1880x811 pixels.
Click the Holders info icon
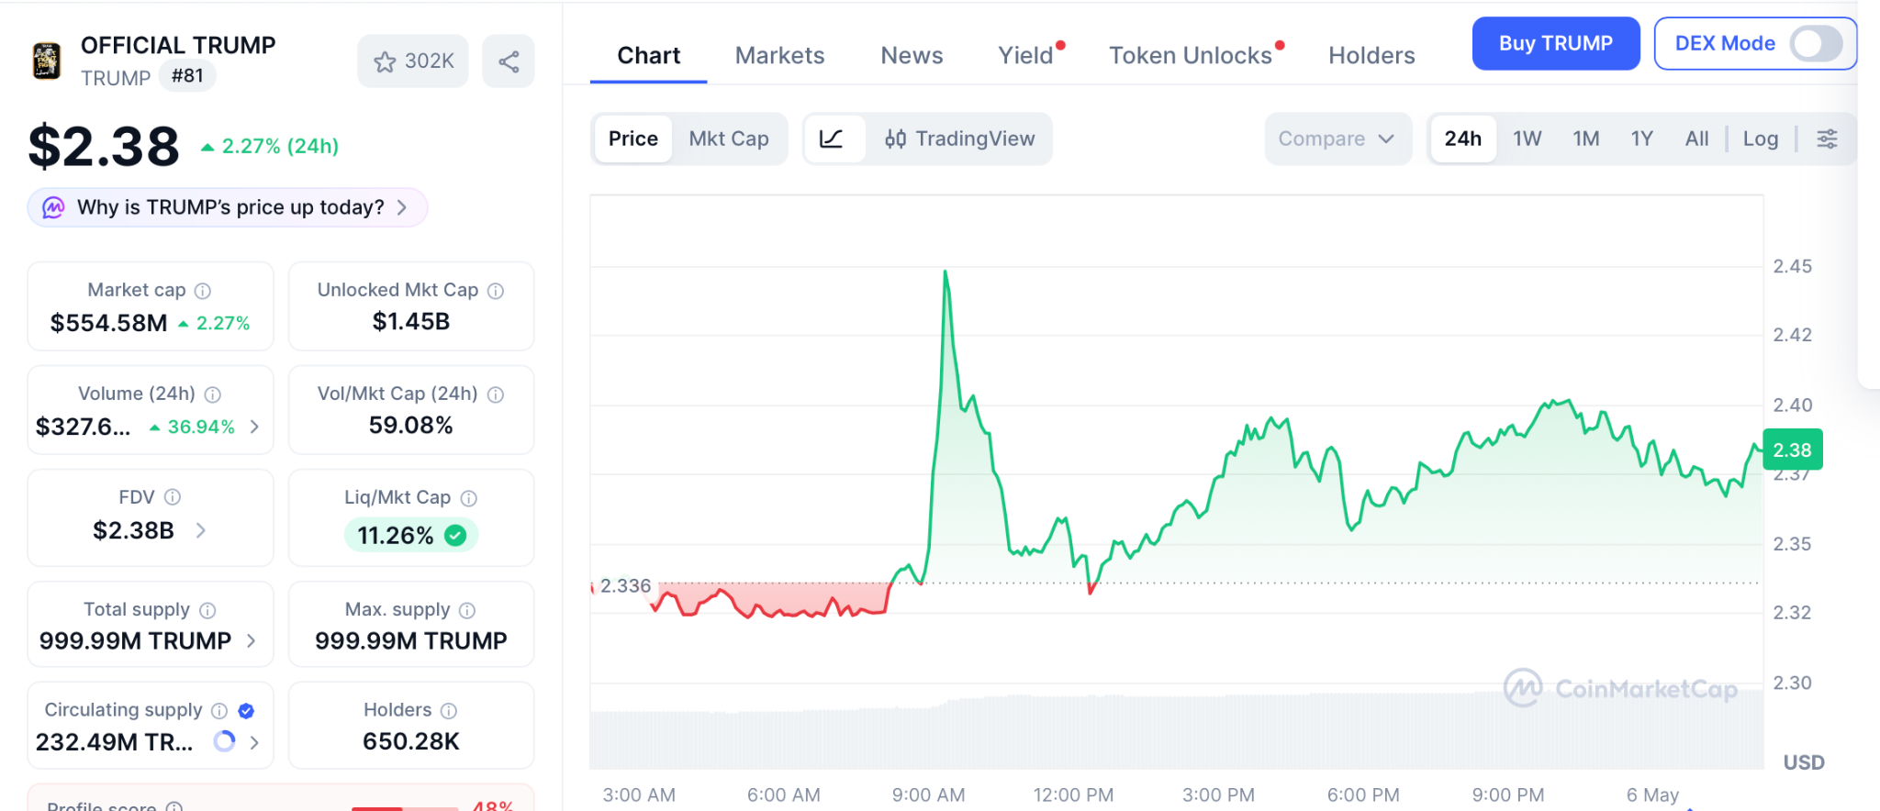click(449, 711)
